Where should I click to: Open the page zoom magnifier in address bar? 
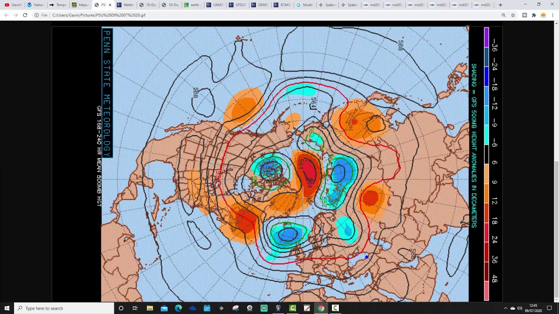[504, 15]
